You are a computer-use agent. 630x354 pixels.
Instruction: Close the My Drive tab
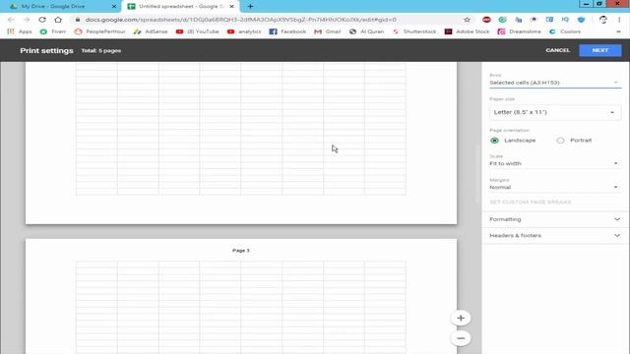click(x=114, y=7)
